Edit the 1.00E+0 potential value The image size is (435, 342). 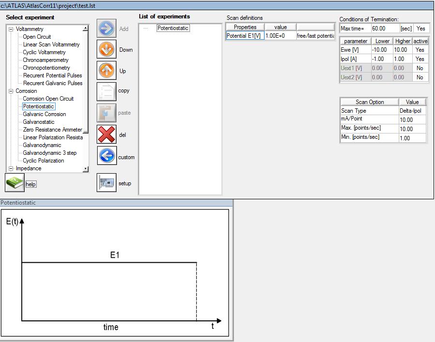pos(280,36)
